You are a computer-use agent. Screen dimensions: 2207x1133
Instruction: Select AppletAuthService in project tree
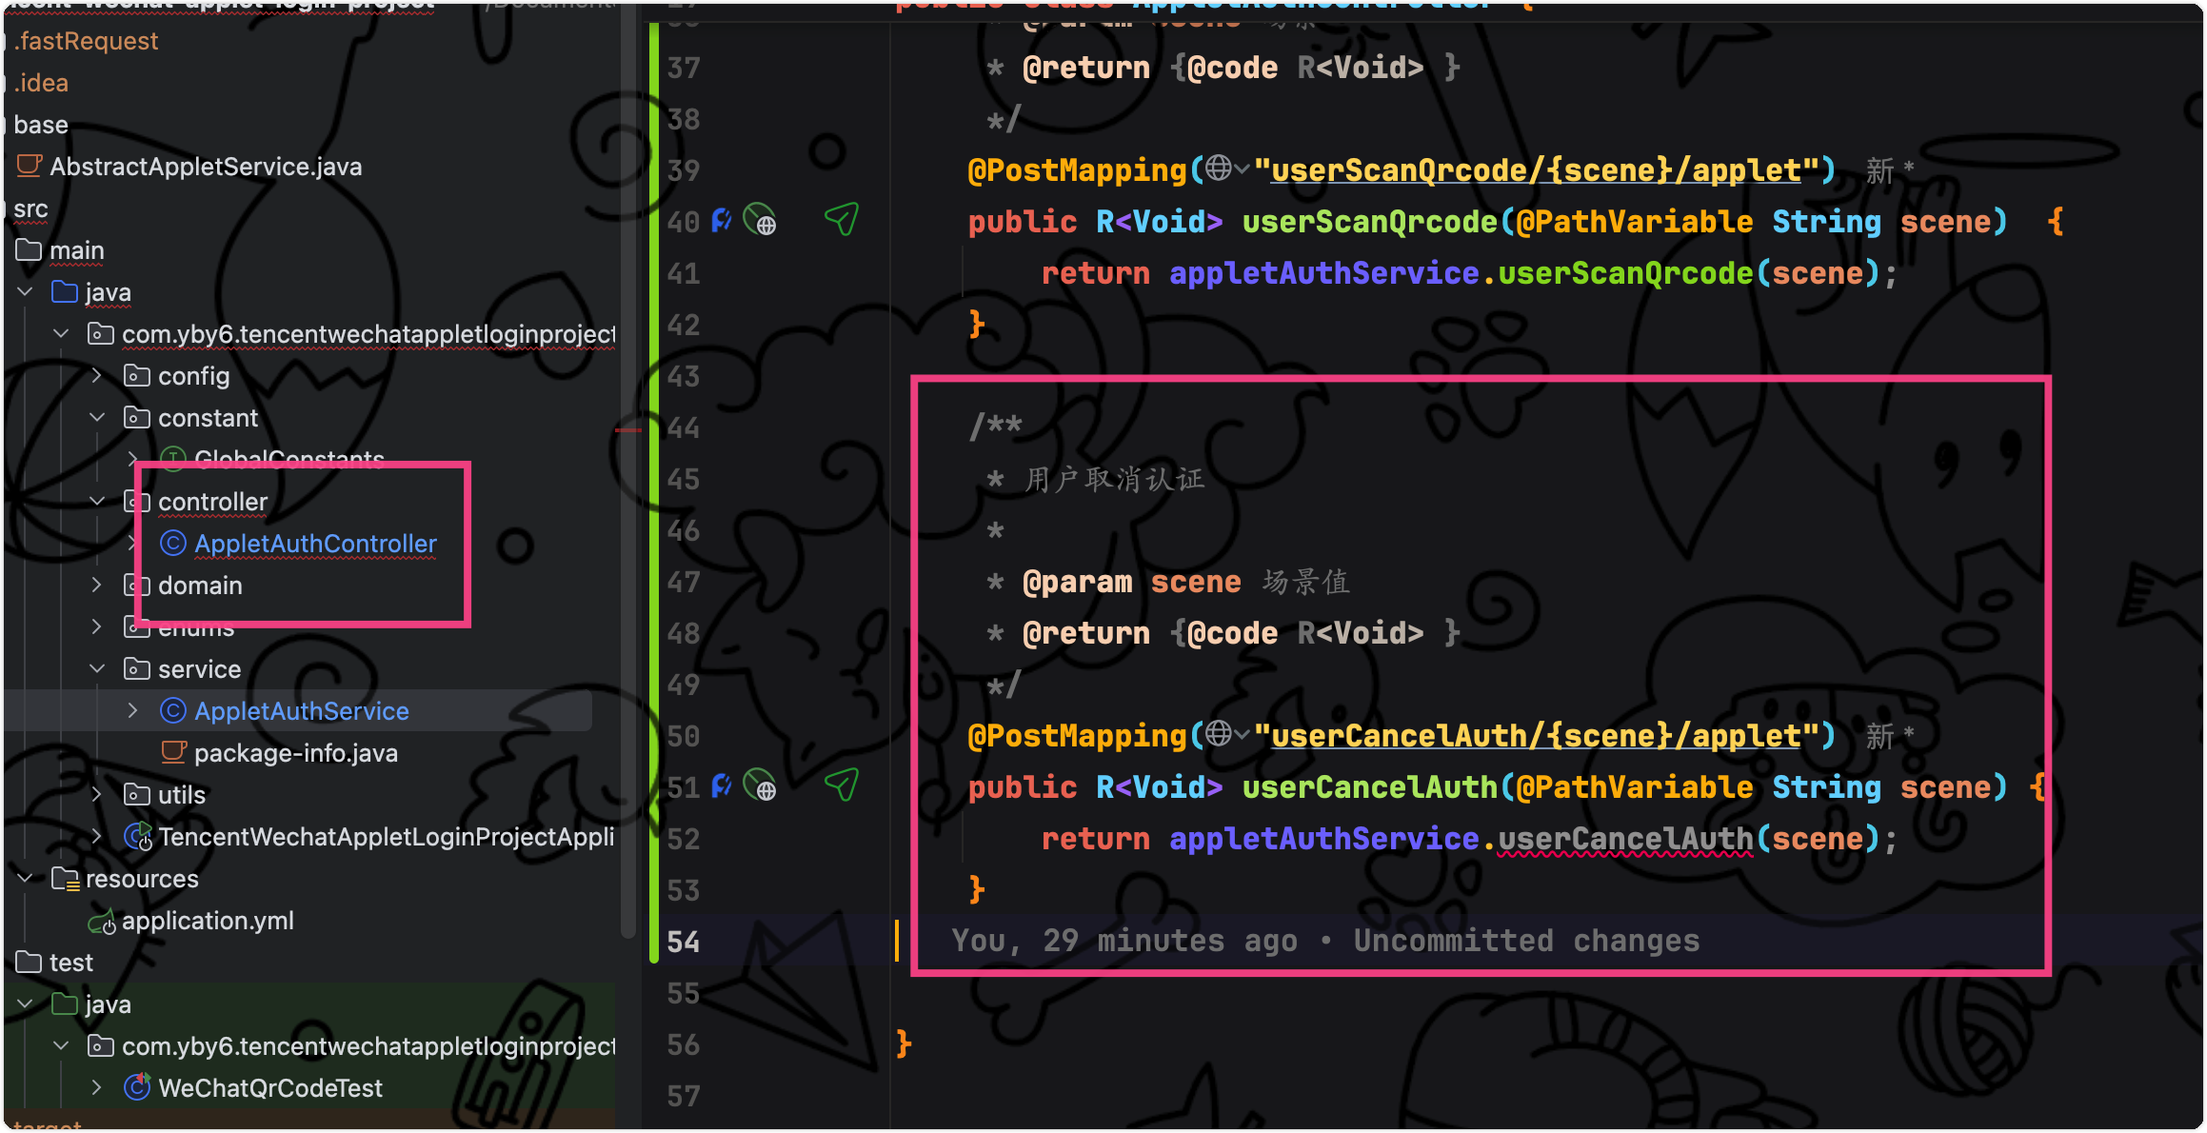point(301,711)
